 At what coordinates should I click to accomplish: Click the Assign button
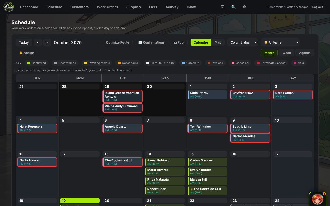(27, 53)
